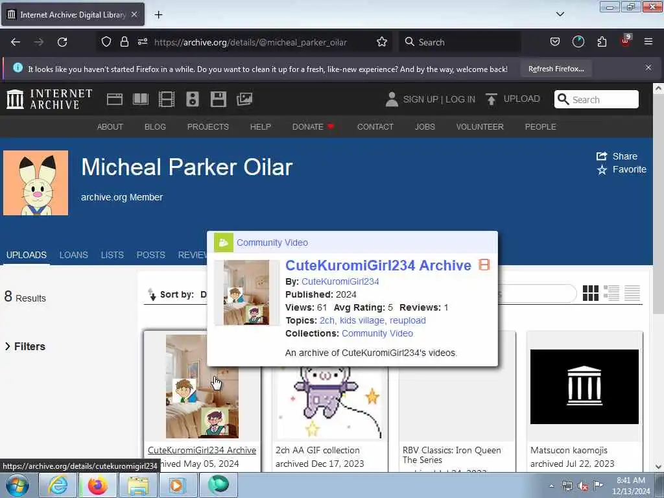Screen dimensions: 664x498
Task: Open the HELP menu item
Action: point(261,126)
